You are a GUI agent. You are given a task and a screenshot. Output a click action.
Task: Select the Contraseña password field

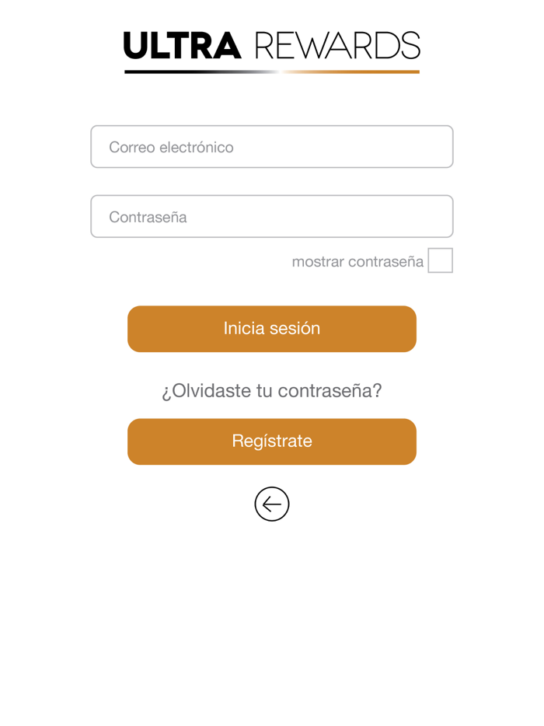coord(272,216)
